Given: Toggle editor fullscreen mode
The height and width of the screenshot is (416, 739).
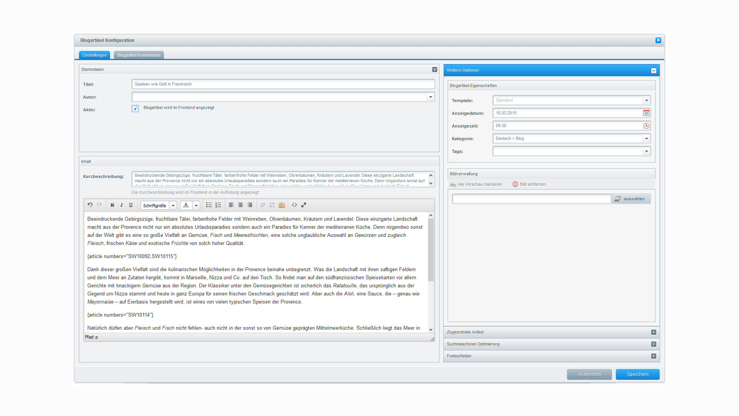Looking at the screenshot, I should 304,205.
